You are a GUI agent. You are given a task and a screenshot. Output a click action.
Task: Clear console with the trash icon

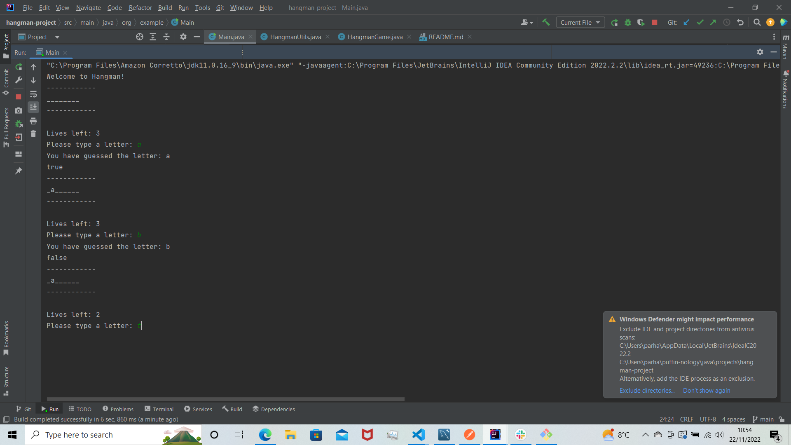[x=33, y=134]
